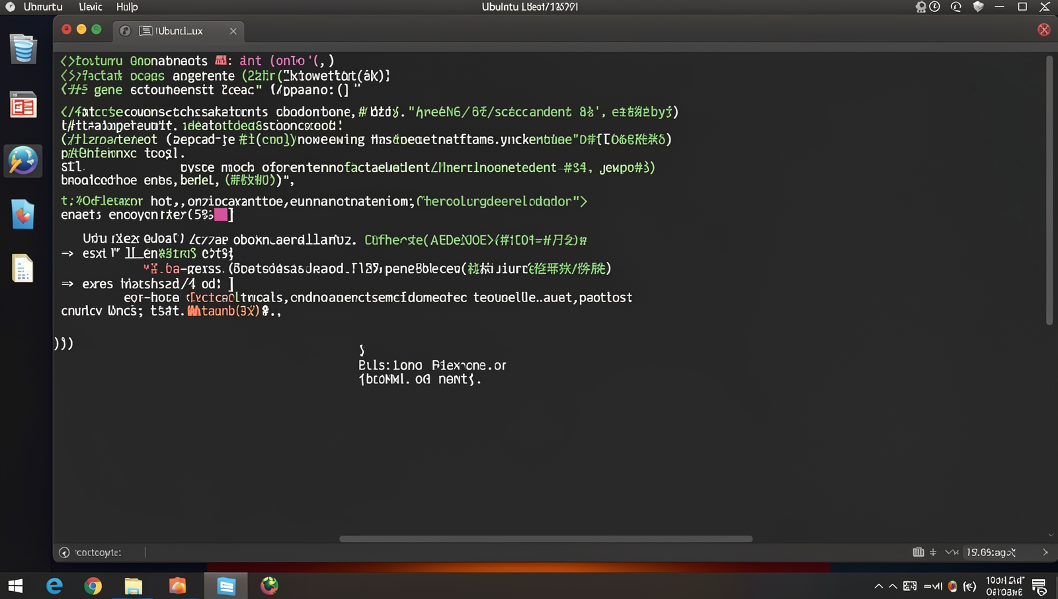Click the yellow traffic-light button
This screenshot has width=1058, height=599.
(81, 29)
